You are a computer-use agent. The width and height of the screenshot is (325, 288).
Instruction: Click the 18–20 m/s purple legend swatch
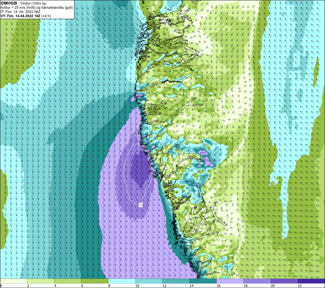(x=257, y=281)
